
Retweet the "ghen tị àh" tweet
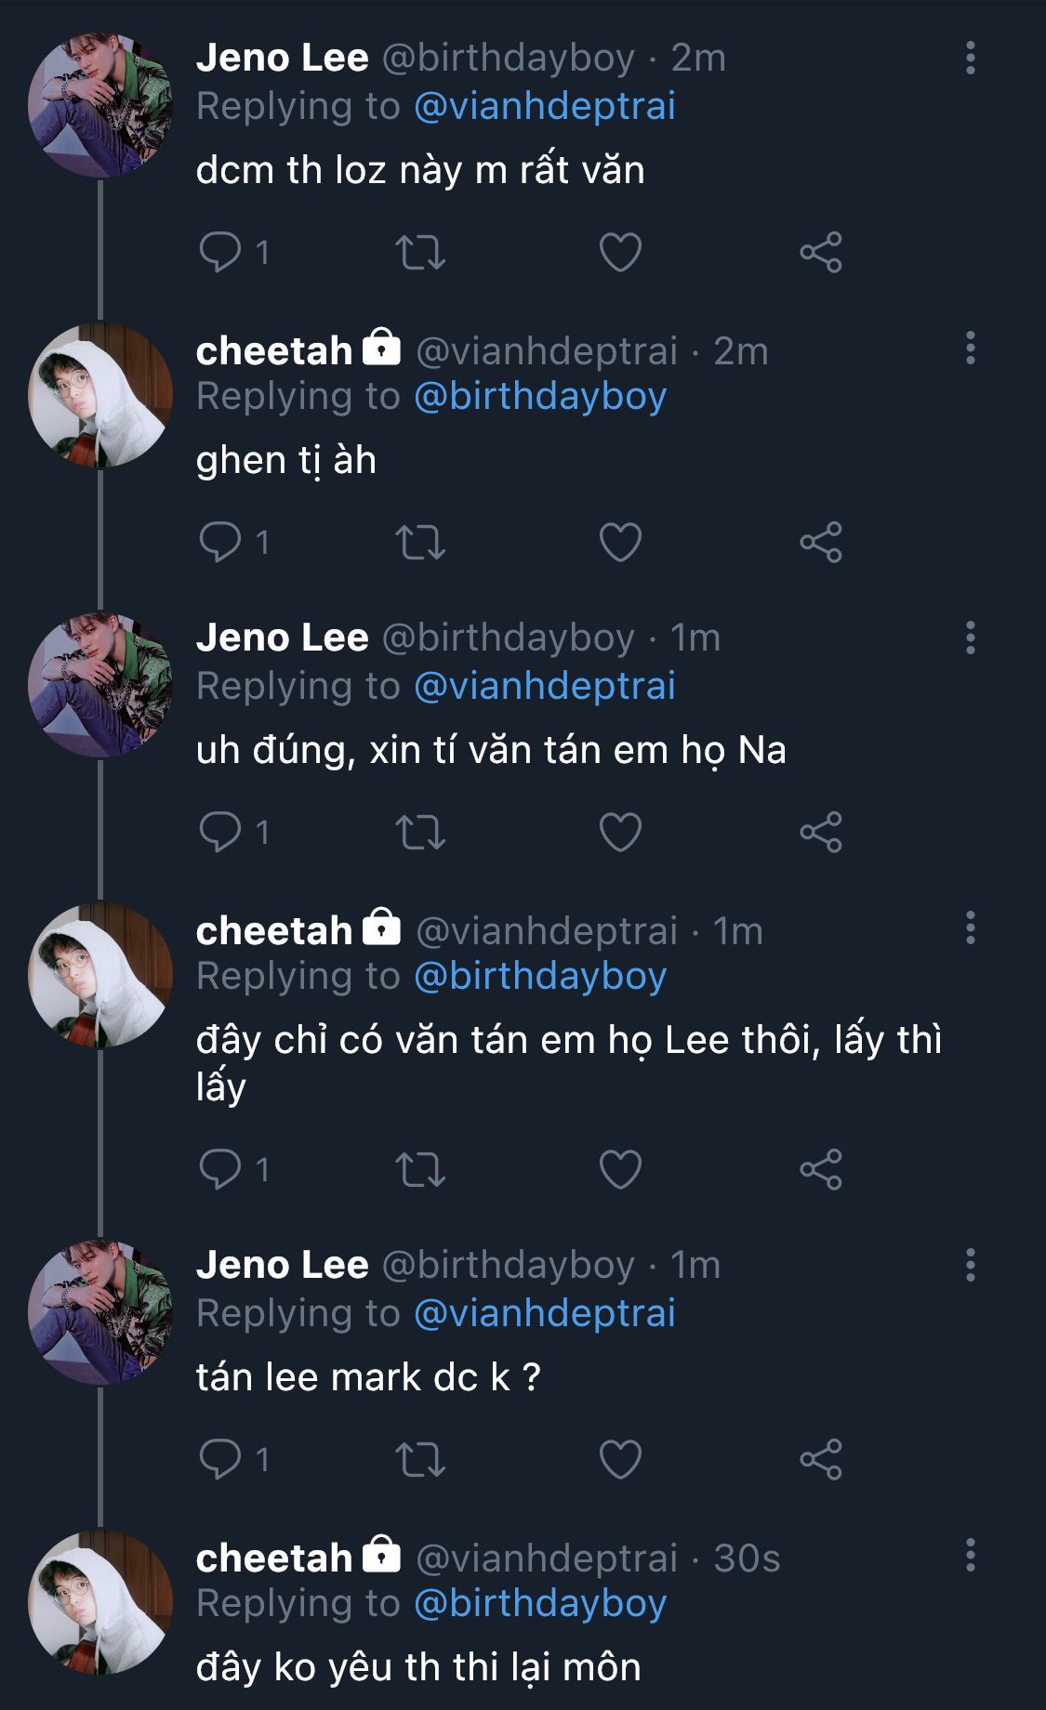pos(420,542)
